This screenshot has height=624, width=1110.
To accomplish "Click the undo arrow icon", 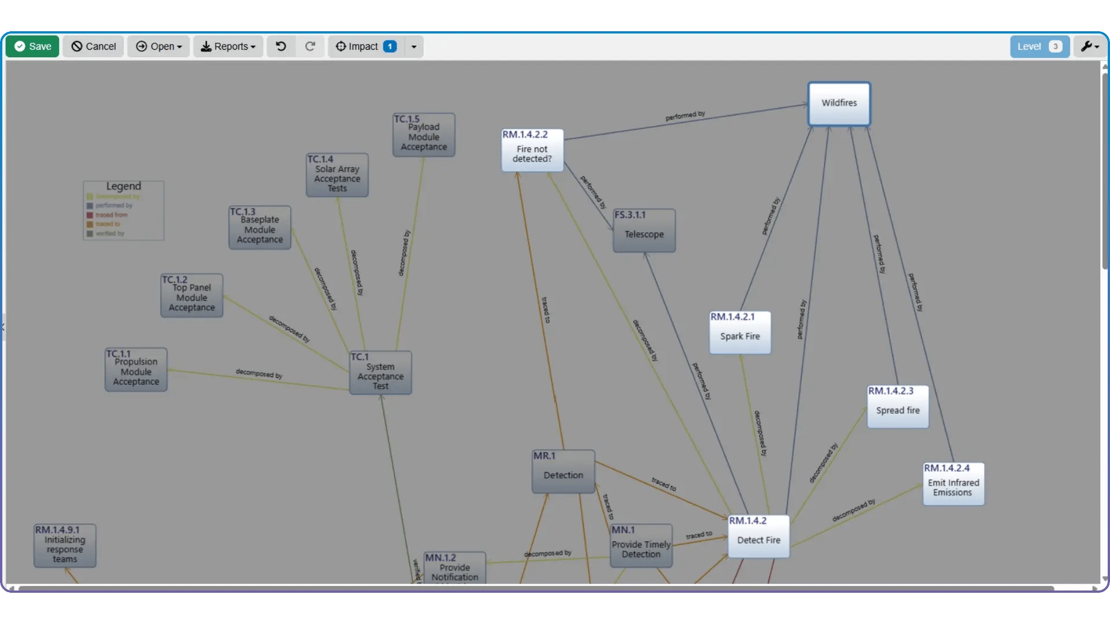I will (281, 46).
